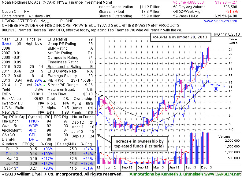Screen dimensions: 242x177
Task: Click the Dec 12 time axis label
Action: [143, 168]
